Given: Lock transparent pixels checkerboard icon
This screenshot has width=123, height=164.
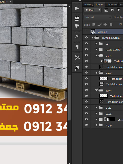Looking at the screenshot, I should pyautogui.click(x=94, y=25).
